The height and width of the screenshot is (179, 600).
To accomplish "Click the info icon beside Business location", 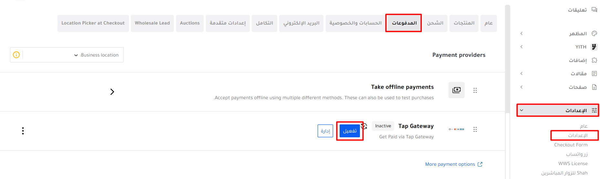I will (x=16, y=55).
